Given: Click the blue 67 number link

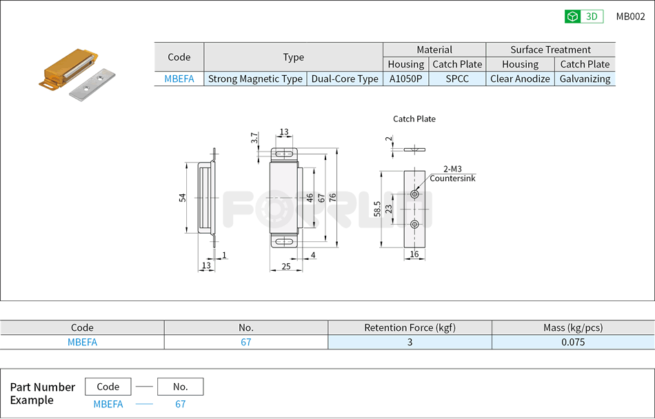Looking at the screenshot, I should click(245, 342).
